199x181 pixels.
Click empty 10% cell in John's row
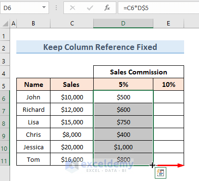tap(169, 97)
